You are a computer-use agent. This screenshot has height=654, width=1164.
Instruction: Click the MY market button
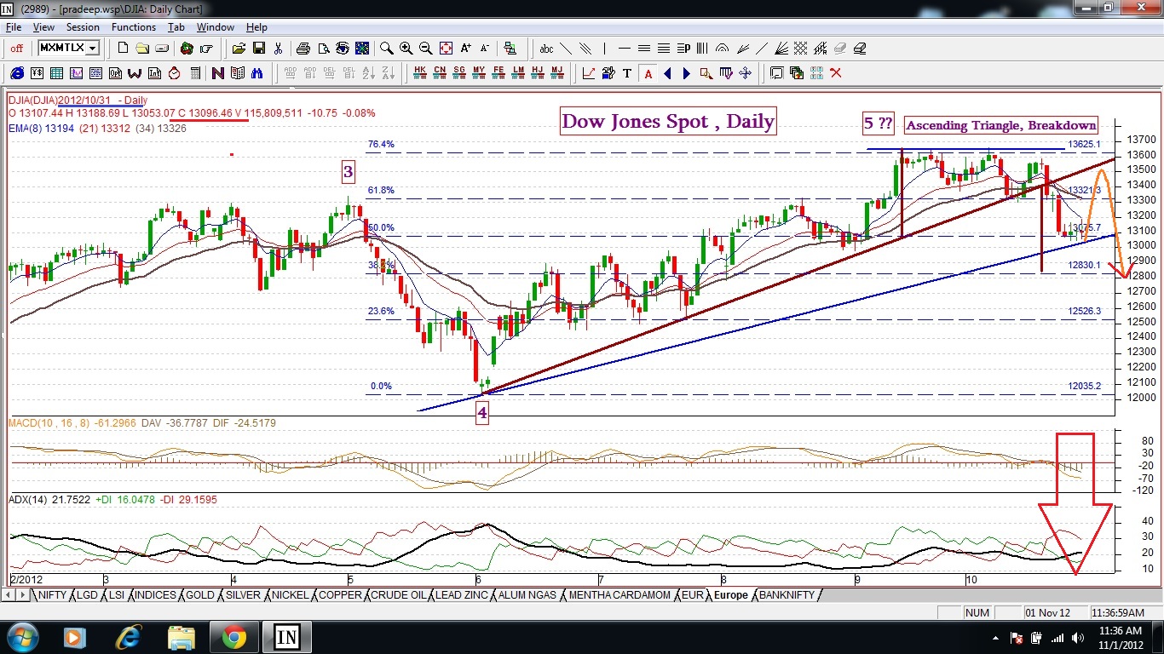tap(479, 73)
